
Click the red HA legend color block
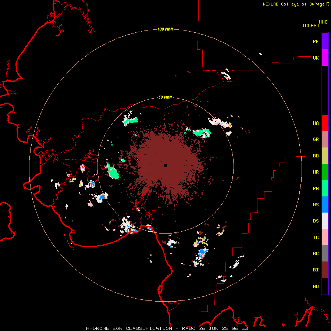coord(325,123)
